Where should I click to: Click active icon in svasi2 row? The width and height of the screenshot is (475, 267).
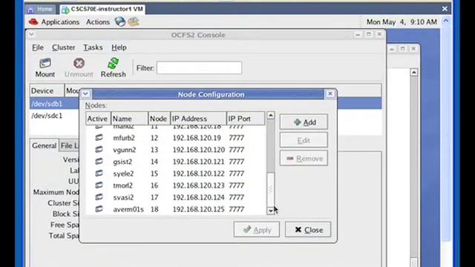pos(99,197)
